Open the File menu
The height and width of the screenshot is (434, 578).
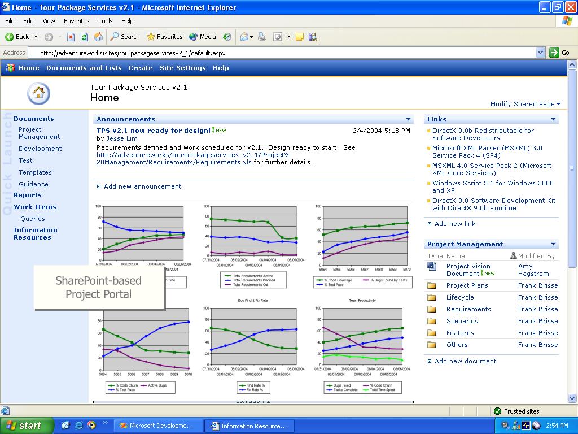pos(10,21)
